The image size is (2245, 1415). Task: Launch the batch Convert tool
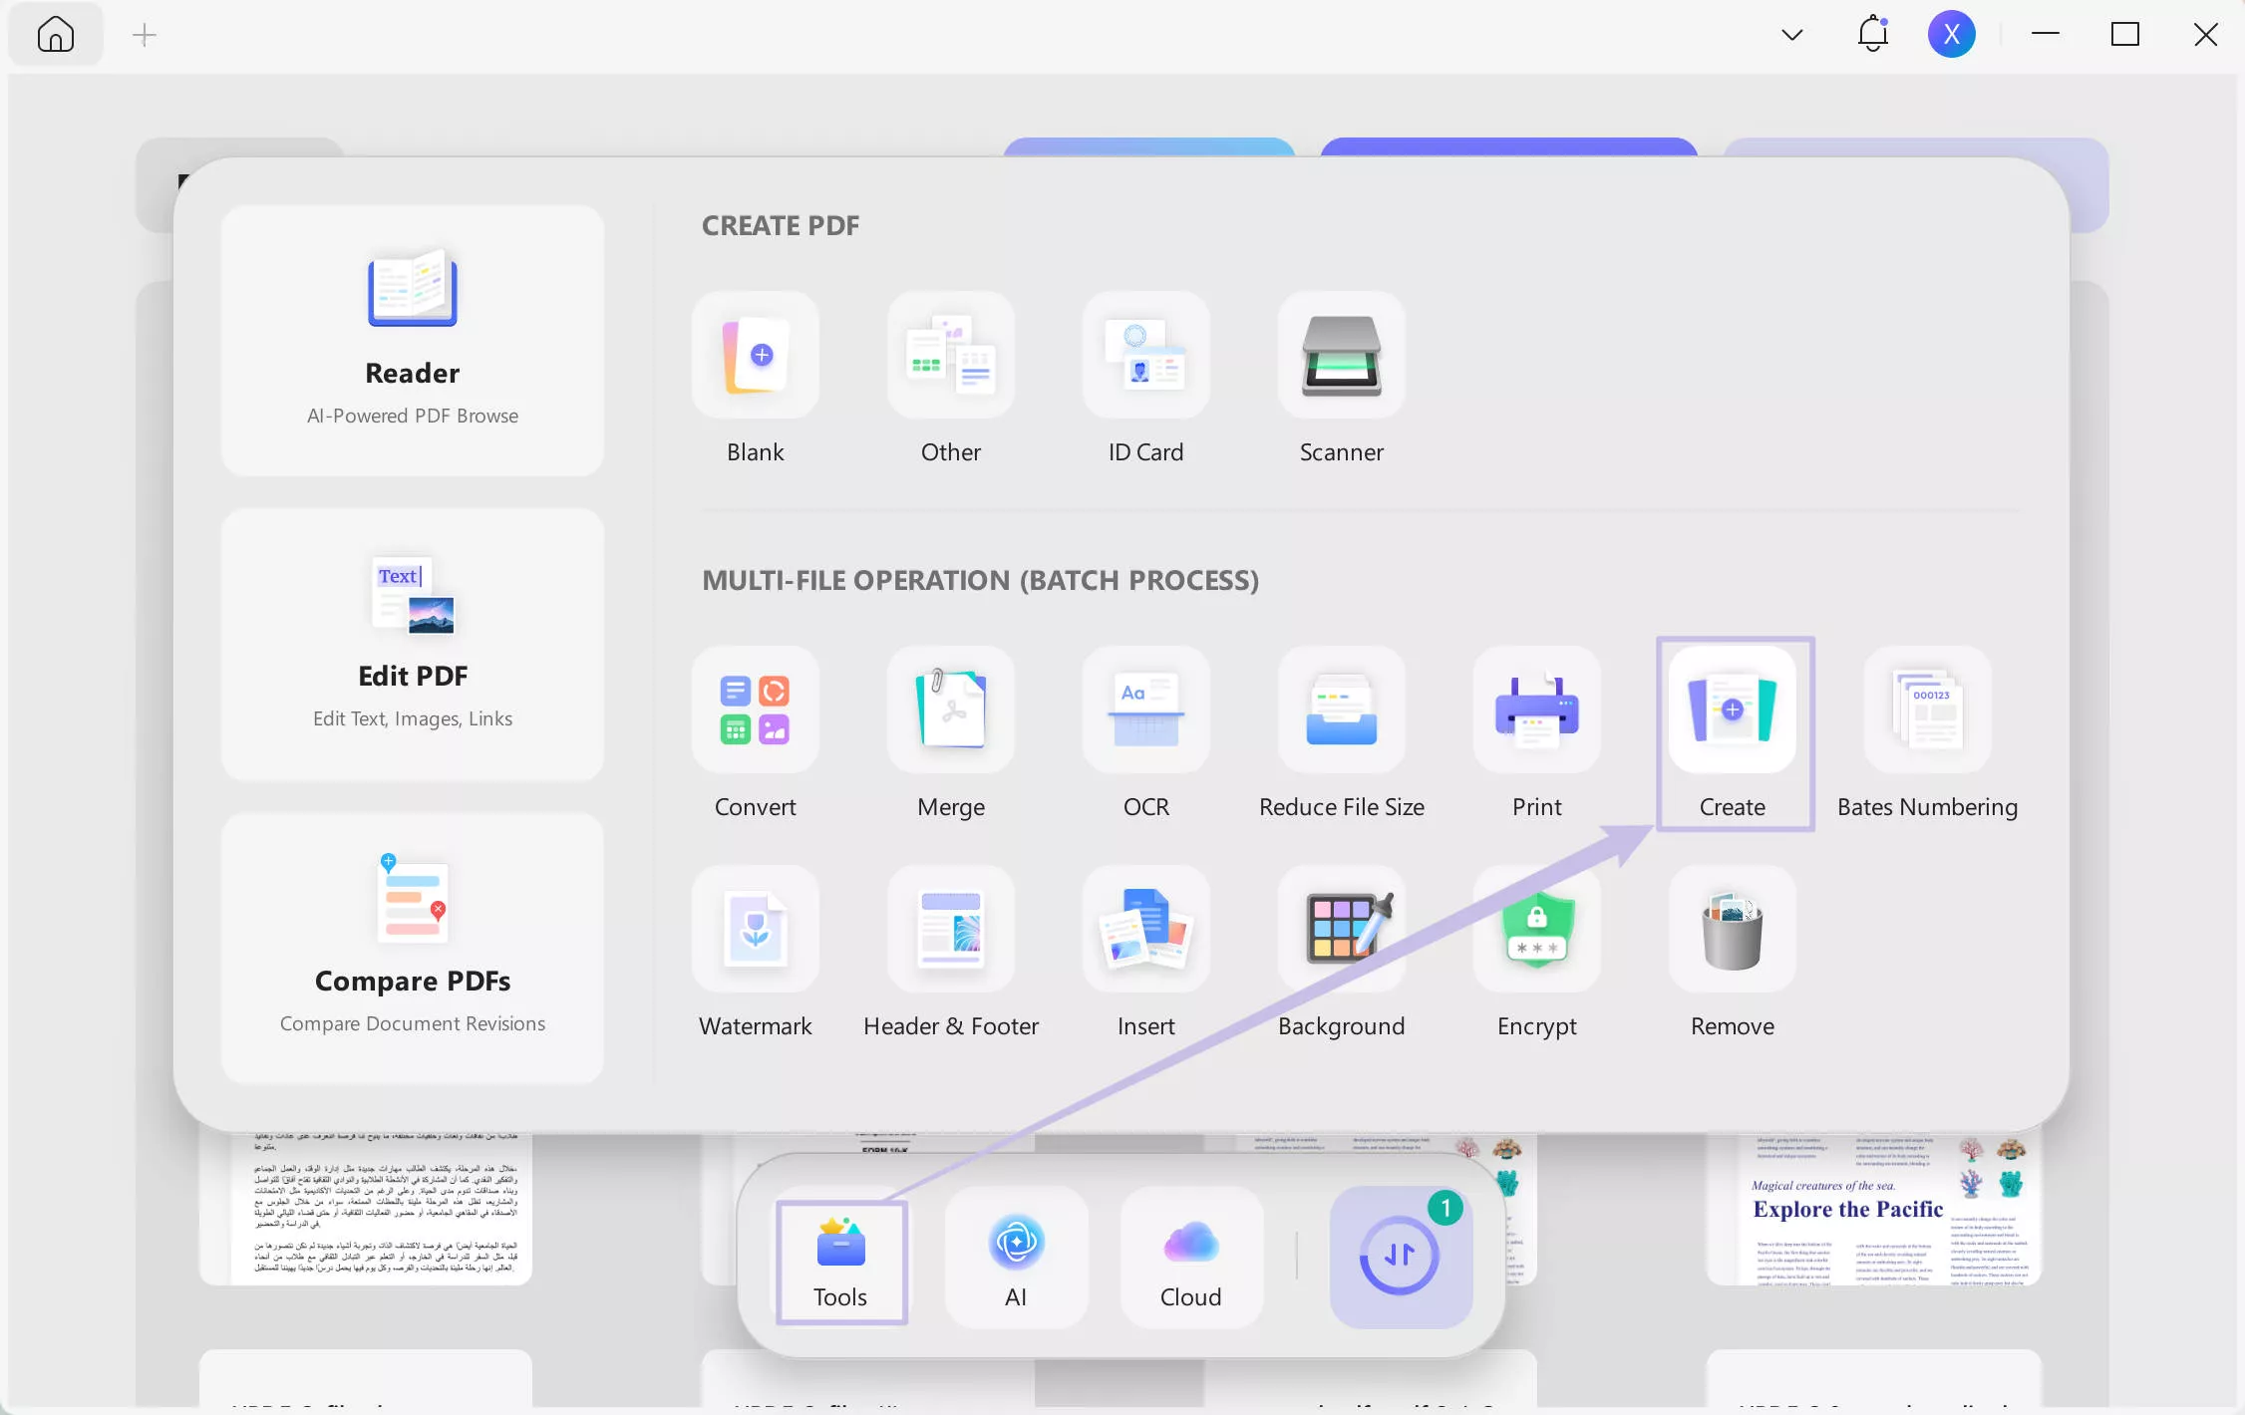point(755,734)
